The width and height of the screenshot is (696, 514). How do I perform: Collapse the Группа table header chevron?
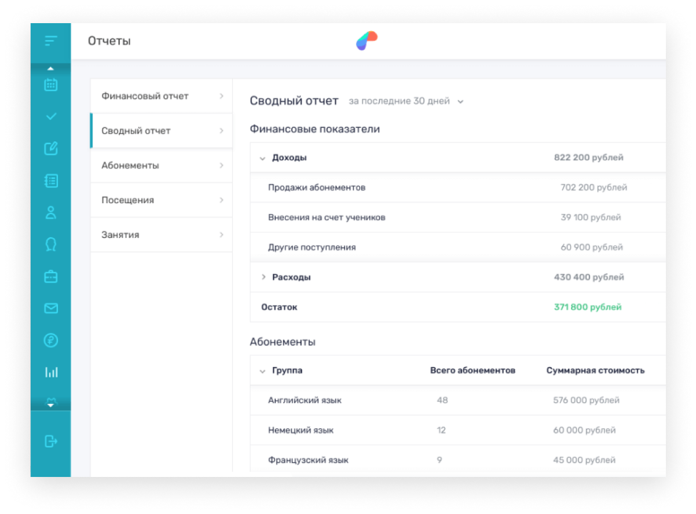[262, 371]
